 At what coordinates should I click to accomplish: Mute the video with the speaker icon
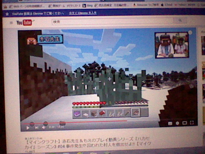point(44,127)
